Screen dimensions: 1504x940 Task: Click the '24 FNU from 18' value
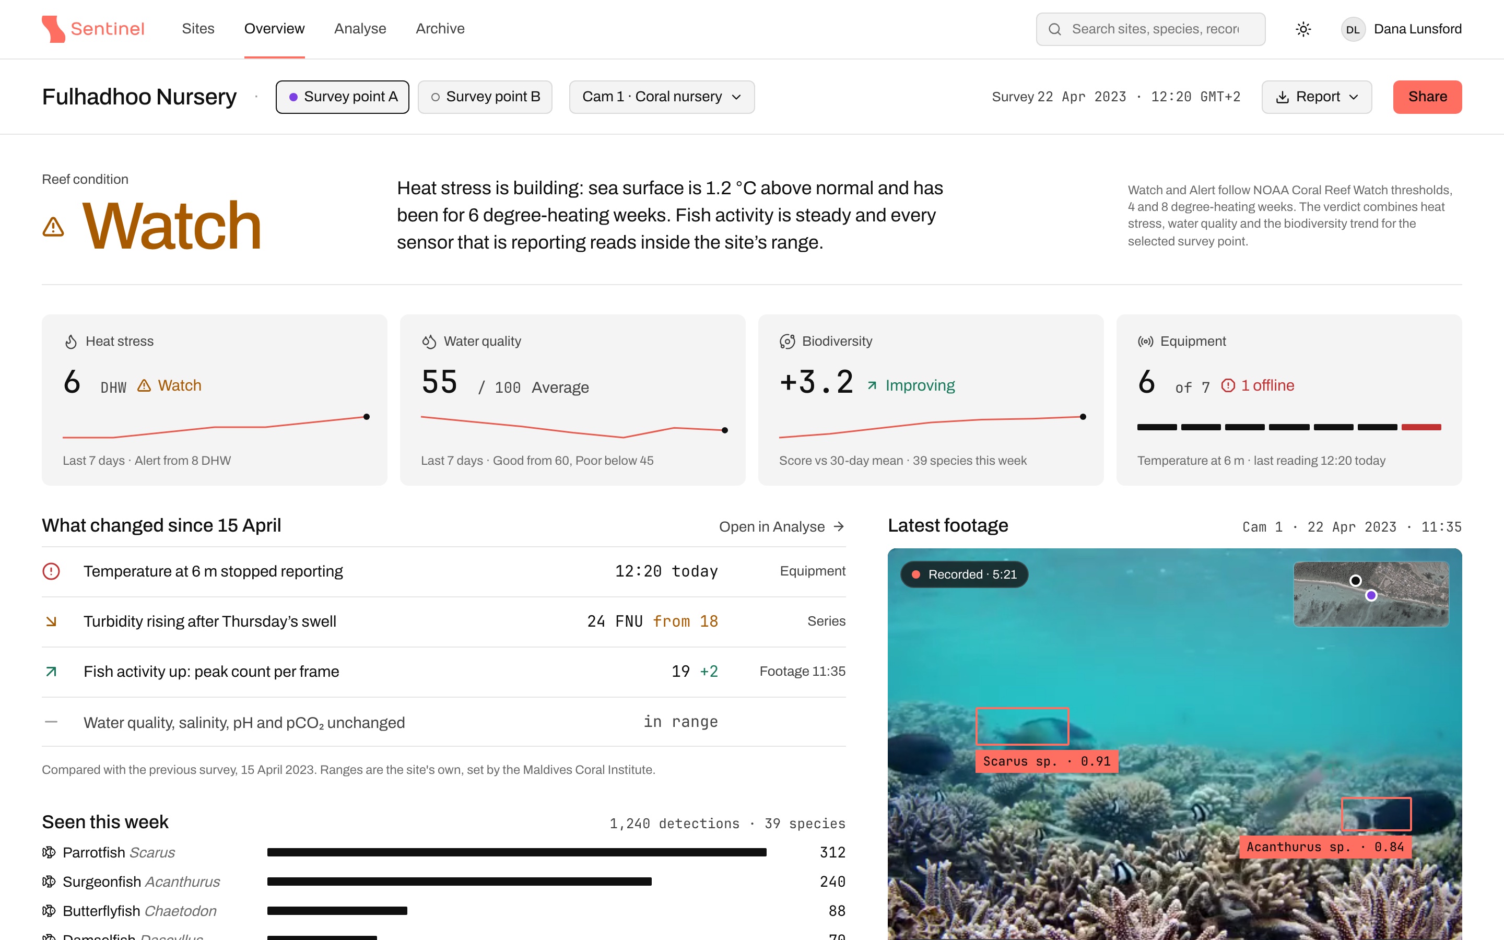point(653,621)
